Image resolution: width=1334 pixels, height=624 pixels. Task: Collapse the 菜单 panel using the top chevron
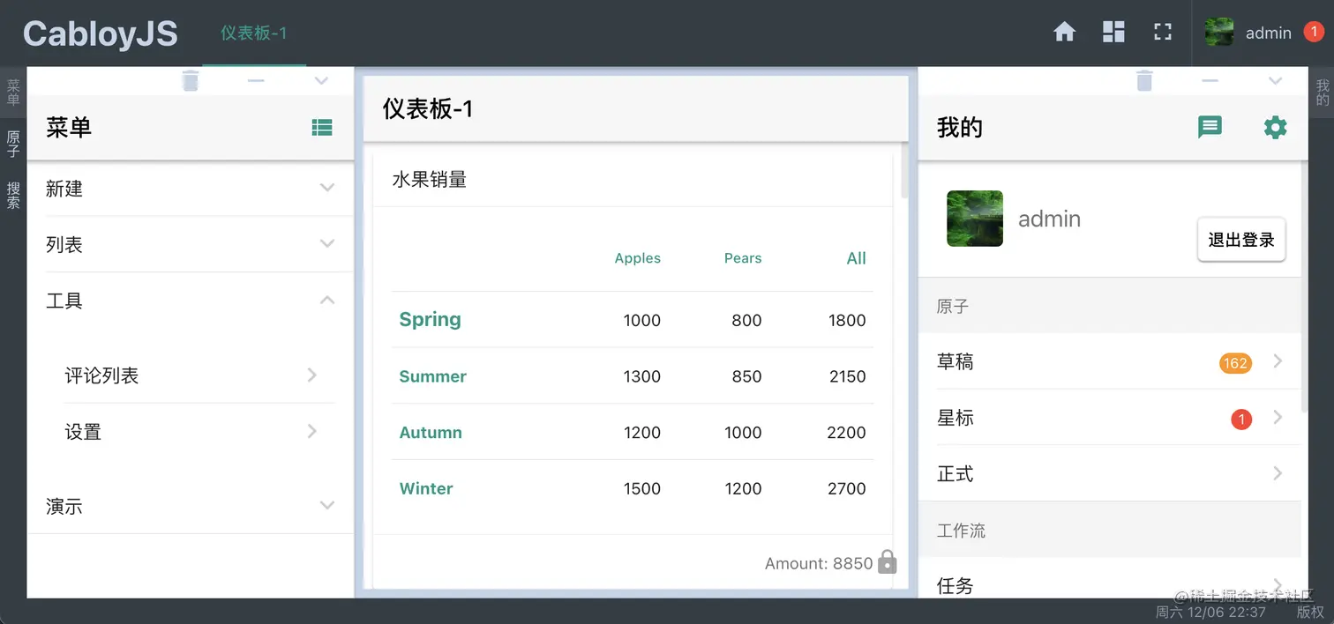(x=321, y=81)
